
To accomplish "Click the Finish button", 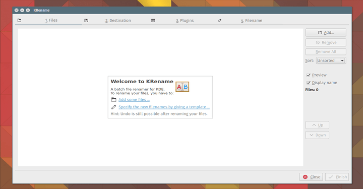I will pos(337,177).
